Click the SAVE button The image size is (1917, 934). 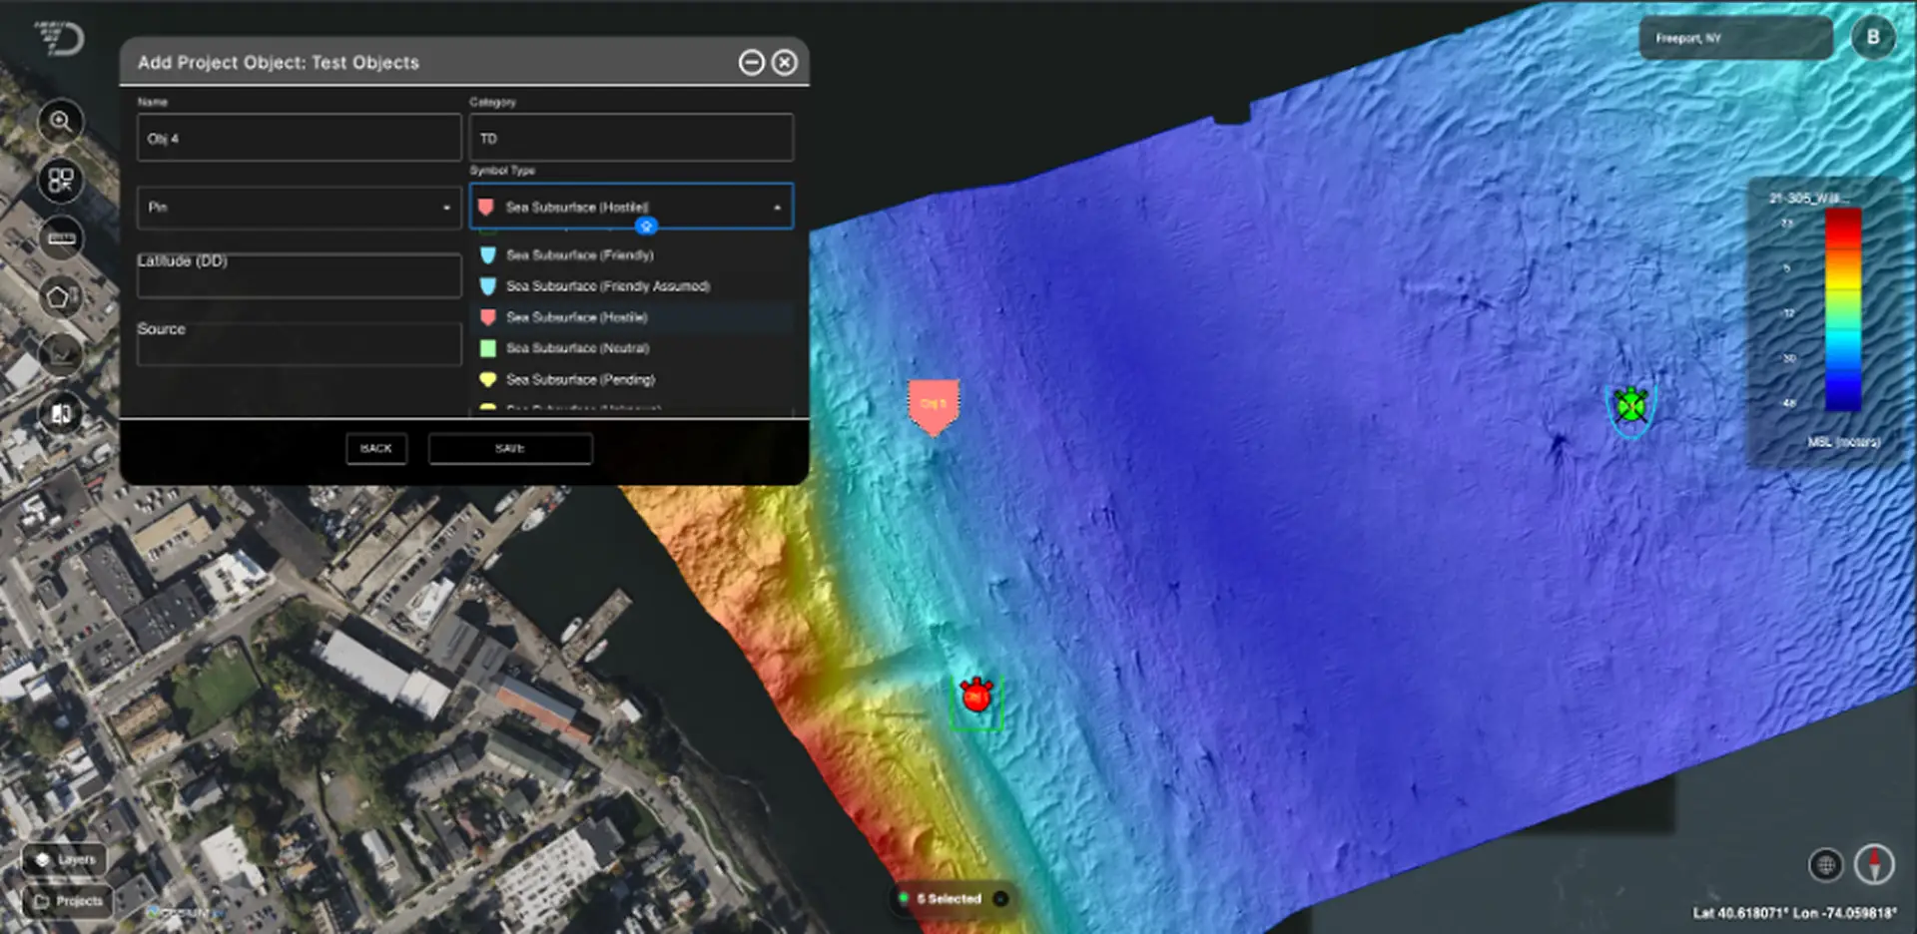(x=510, y=449)
